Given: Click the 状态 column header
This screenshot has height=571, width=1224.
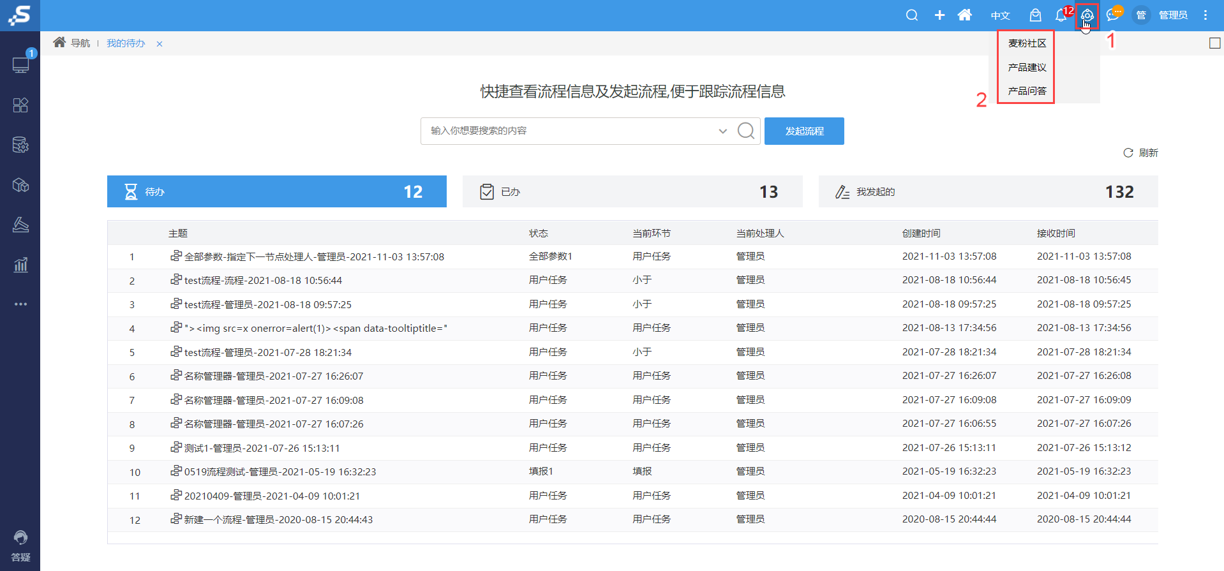Looking at the screenshot, I should pyautogui.click(x=539, y=234).
